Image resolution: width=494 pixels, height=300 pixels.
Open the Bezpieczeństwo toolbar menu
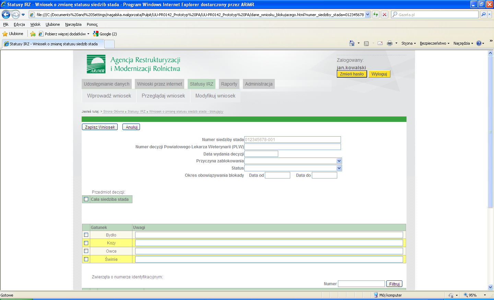click(435, 43)
